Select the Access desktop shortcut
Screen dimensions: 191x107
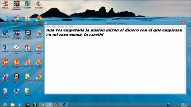coord(28,48)
